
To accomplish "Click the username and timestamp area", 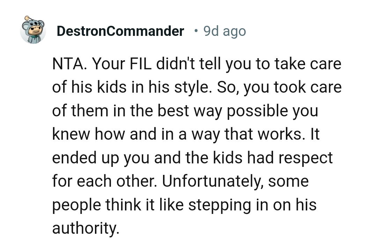I will tap(150, 31).
